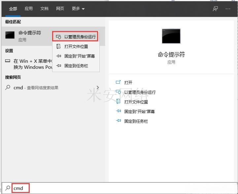This screenshot has height=194, width=238.
Task: Choose 打开文件位置 in context menu
Action: click(76, 46)
